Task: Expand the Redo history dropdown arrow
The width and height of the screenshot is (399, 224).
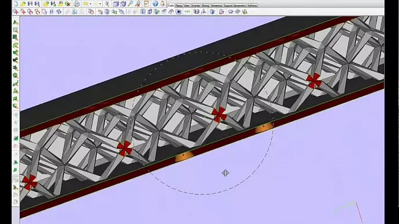Action: (x=100, y=4)
